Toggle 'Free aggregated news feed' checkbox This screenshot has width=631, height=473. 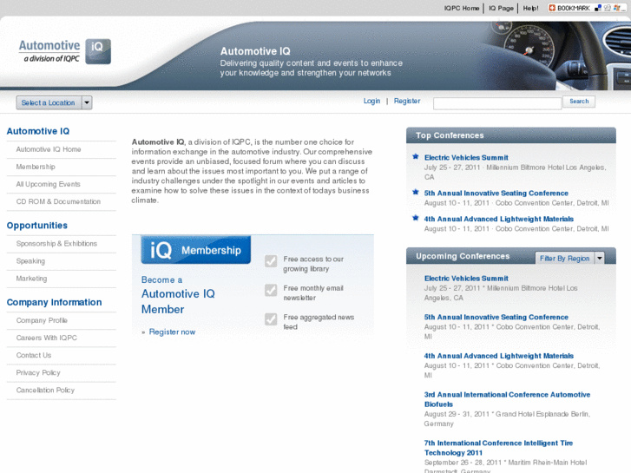[271, 319]
